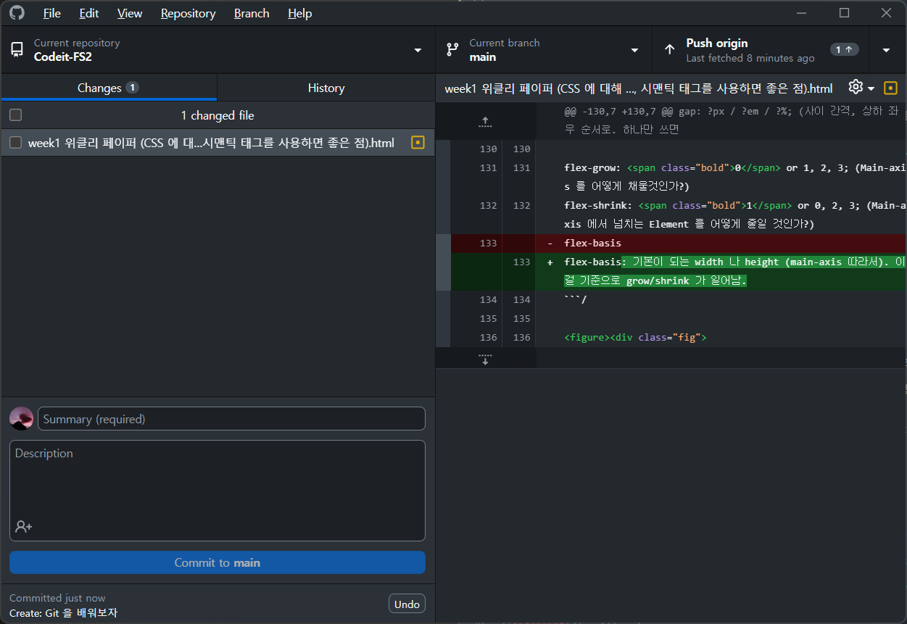Toggle the select all changed files checkbox
Screen dimensions: 907x624
[15, 115]
